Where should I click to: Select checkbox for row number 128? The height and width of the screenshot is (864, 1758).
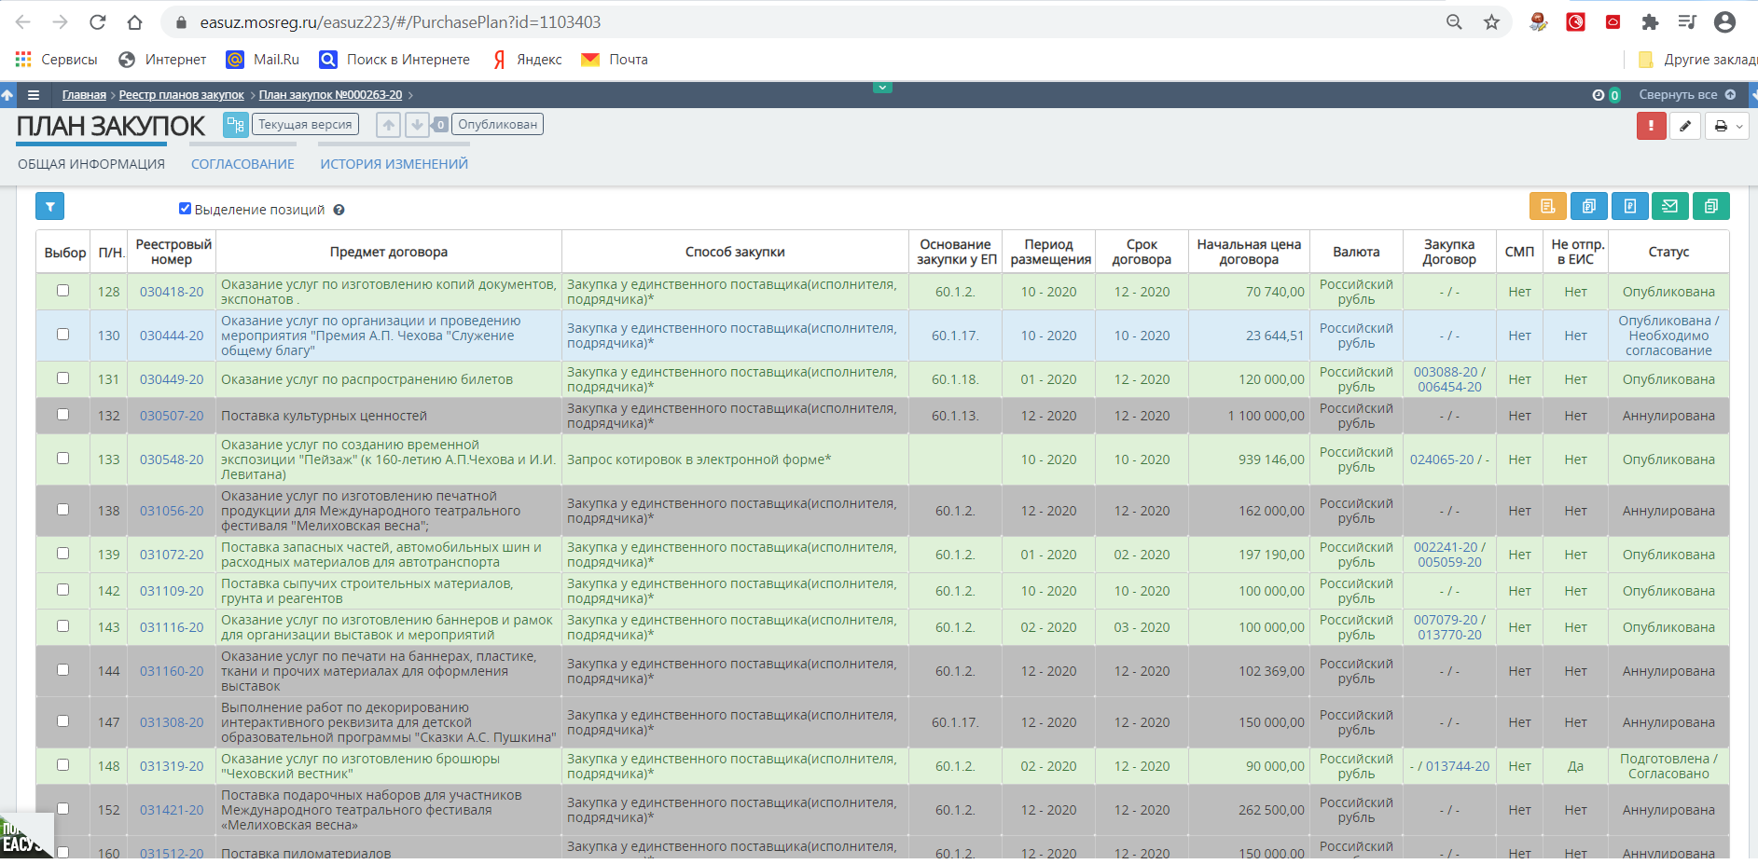63,291
